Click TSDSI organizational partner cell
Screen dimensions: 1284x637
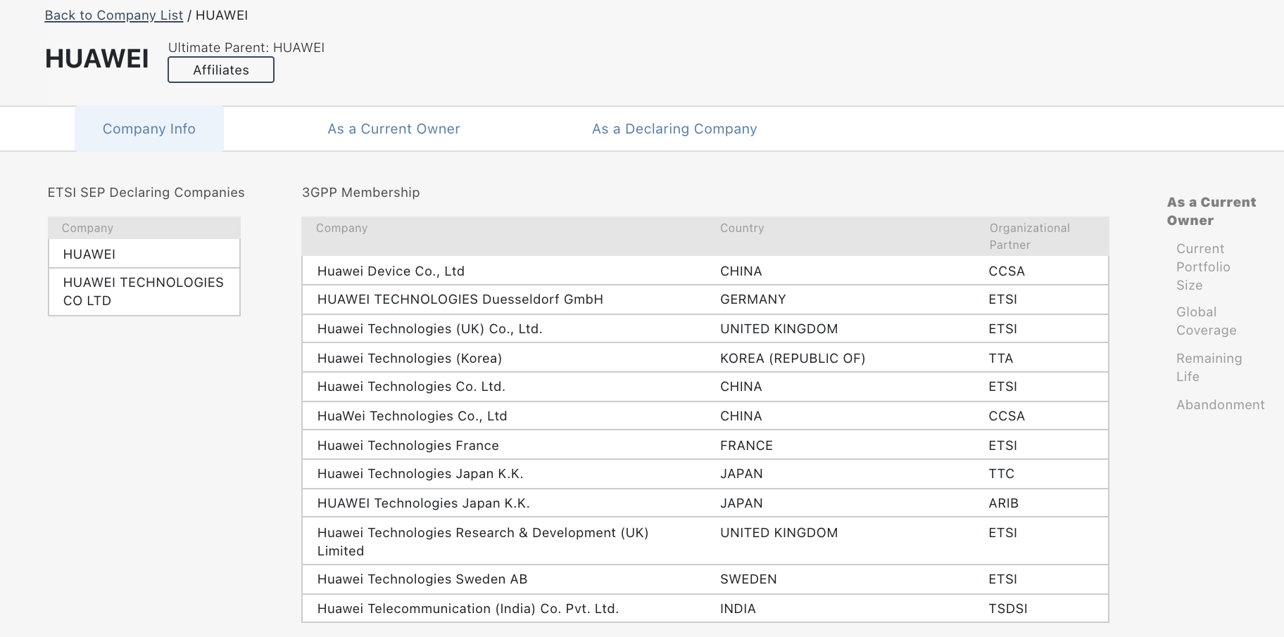coord(1008,609)
